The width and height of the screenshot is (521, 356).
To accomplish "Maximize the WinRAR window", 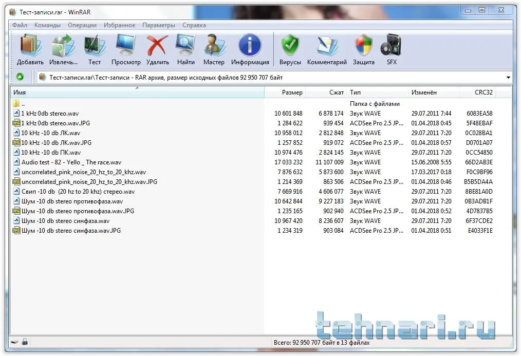I will coord(482,10).
